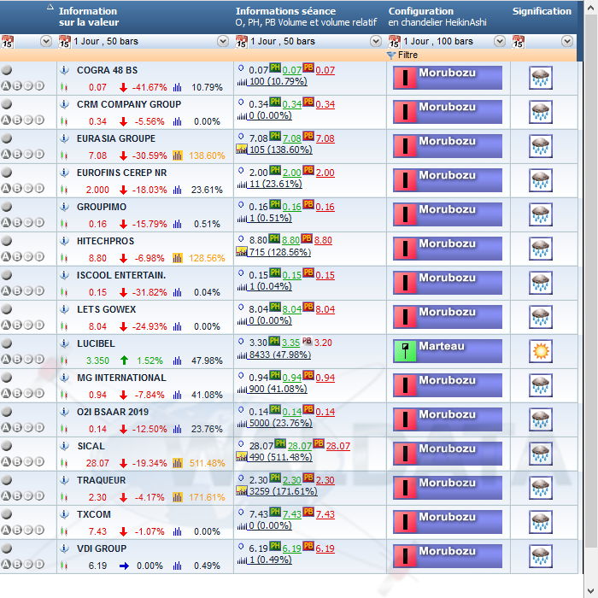Click scrollbar down arrow
This screenshot has height=598, width=598.
pos(591,591)
